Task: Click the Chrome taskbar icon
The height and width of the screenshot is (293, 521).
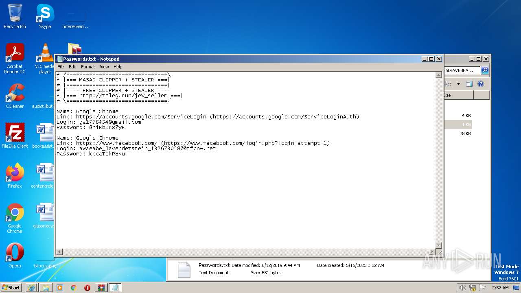Action: [x=74, y=288]
